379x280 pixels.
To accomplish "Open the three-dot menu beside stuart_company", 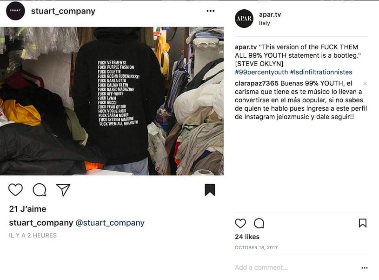I will (x=211, y=11).
